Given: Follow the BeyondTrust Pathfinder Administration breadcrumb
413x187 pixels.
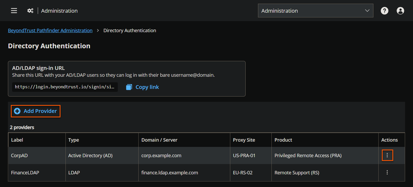Looking at the screenshot, I should [x=50, y=31].
